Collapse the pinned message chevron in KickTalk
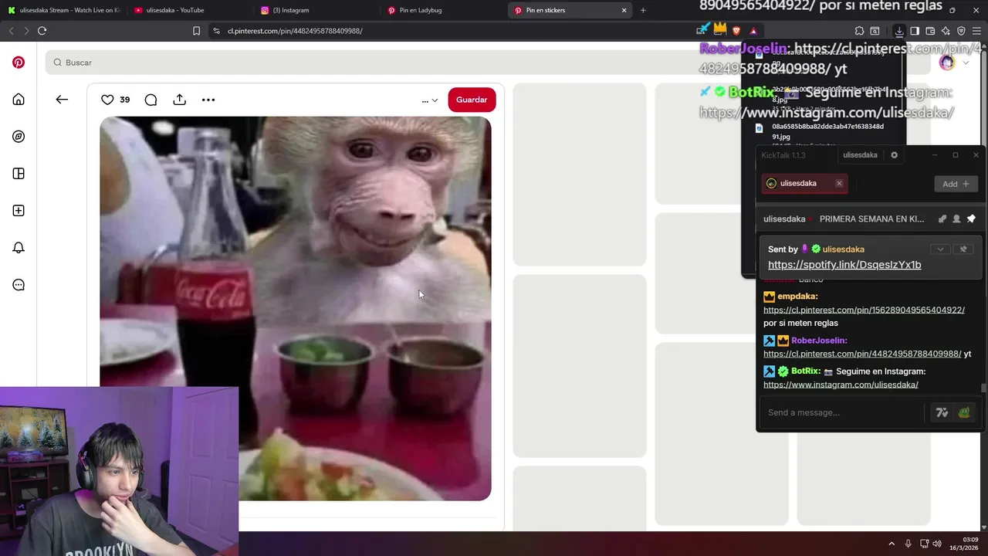 pos(940,249)
